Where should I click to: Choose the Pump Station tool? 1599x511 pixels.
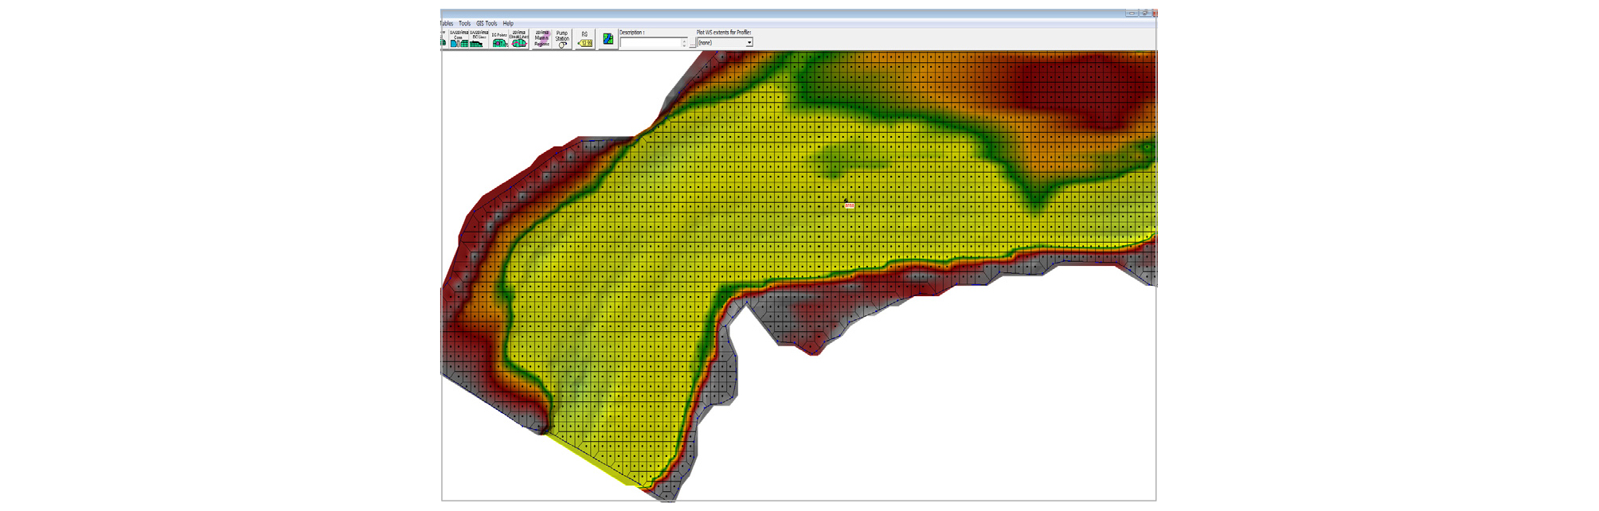(562, 40)
